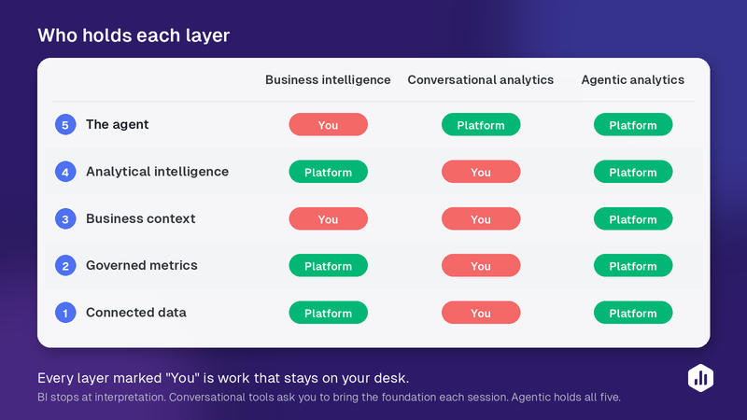
Task: Click the Business intelligence column header
Action: click(x=328, y=80)
